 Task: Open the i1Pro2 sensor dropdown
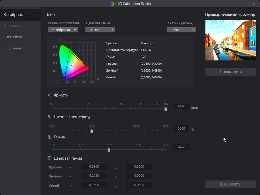[181, 30]
